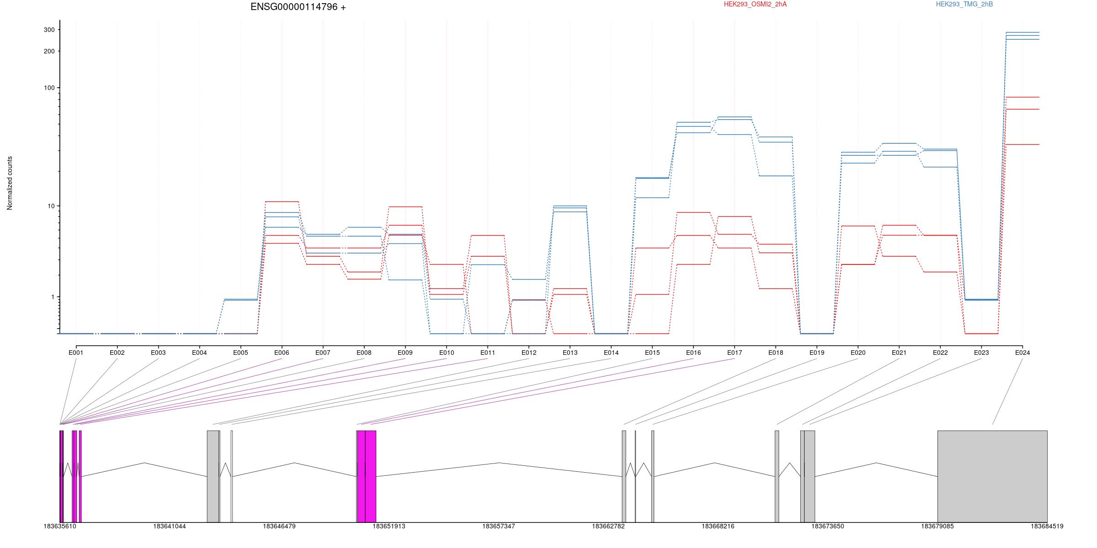Click y-axis tick value 100
1097x548 pixels.
tap(49, 88)
